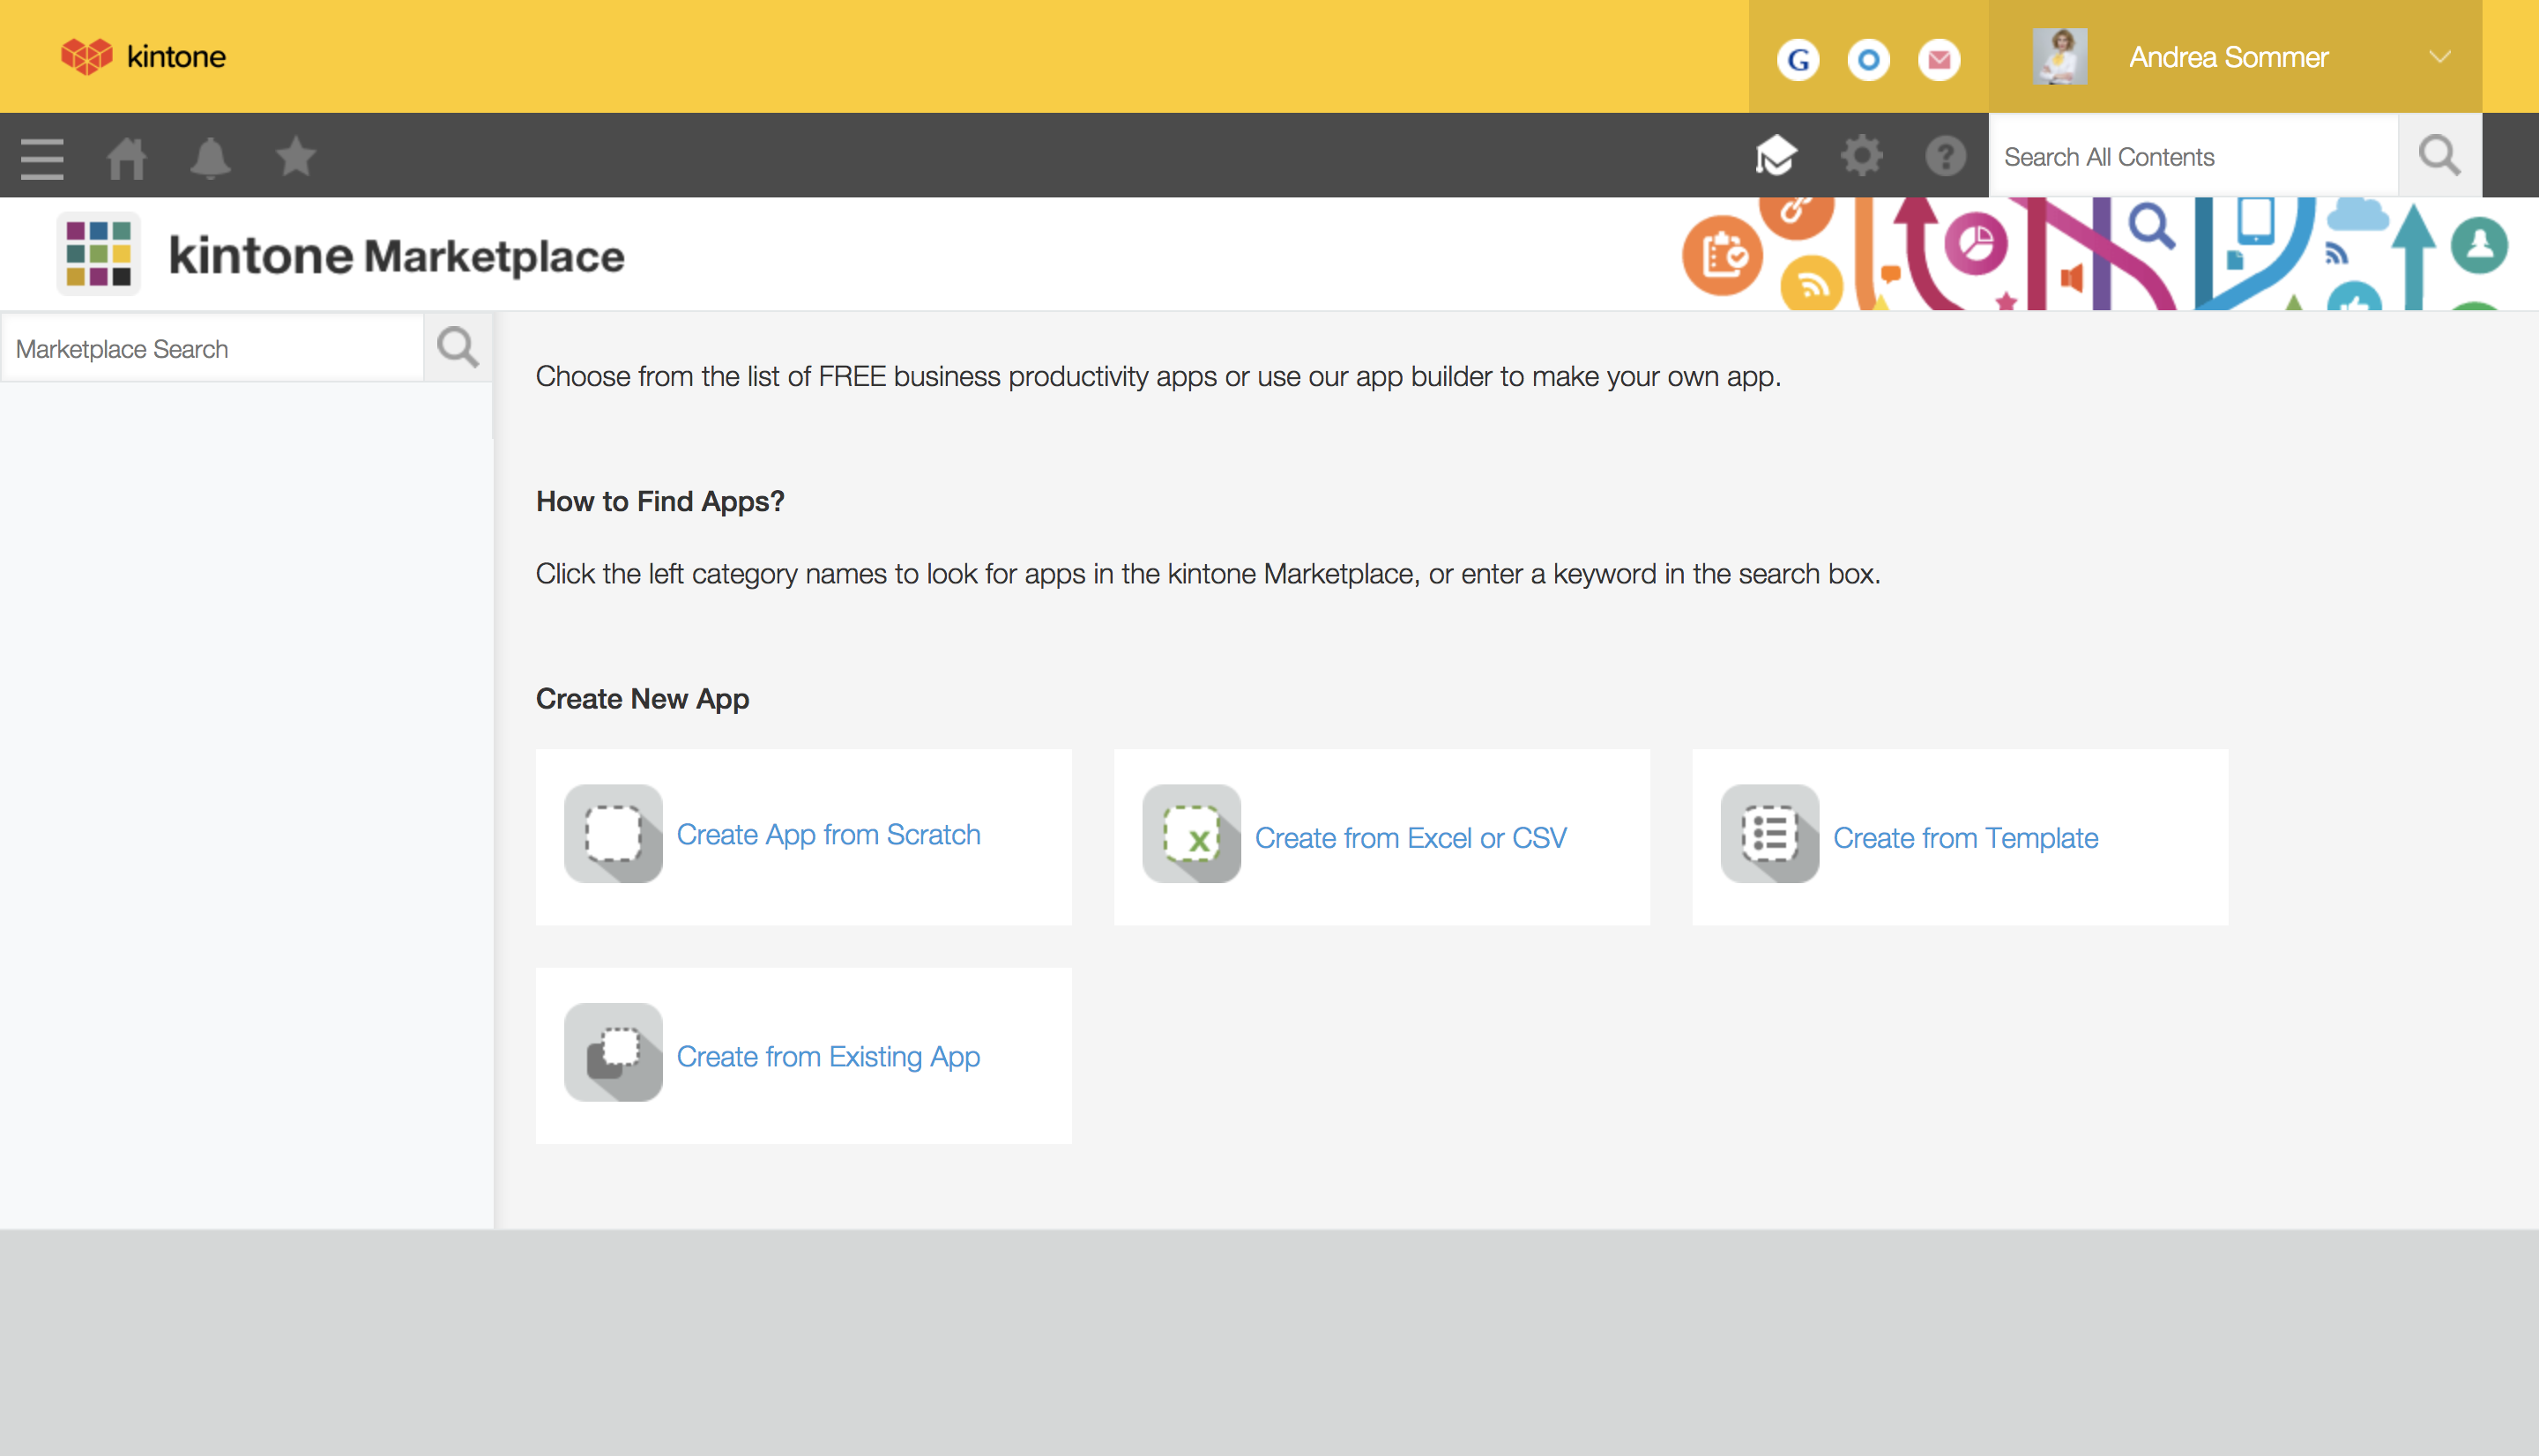
Task: Open notifications bell icon
Action: coord(210,157)
